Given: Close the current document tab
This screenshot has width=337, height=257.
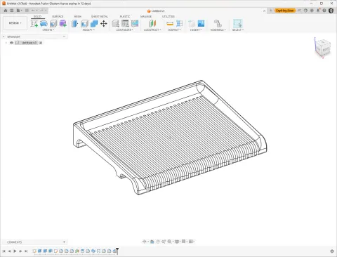Looking at the screenshot, I should [264, 11].
